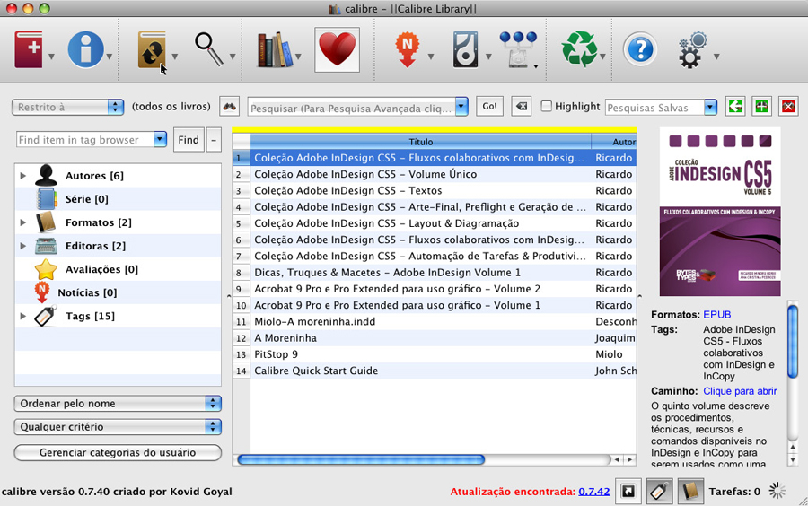
Task: Expand the Formatos category
Action: coord(22,222)
